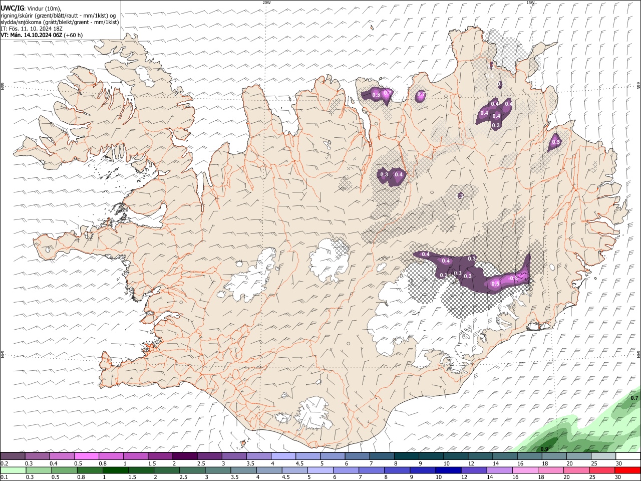The width and height of the screenshot is (641, 481).
Task: Click the bright pink snow swatch starting at 0.5
Action: [86, 456]
